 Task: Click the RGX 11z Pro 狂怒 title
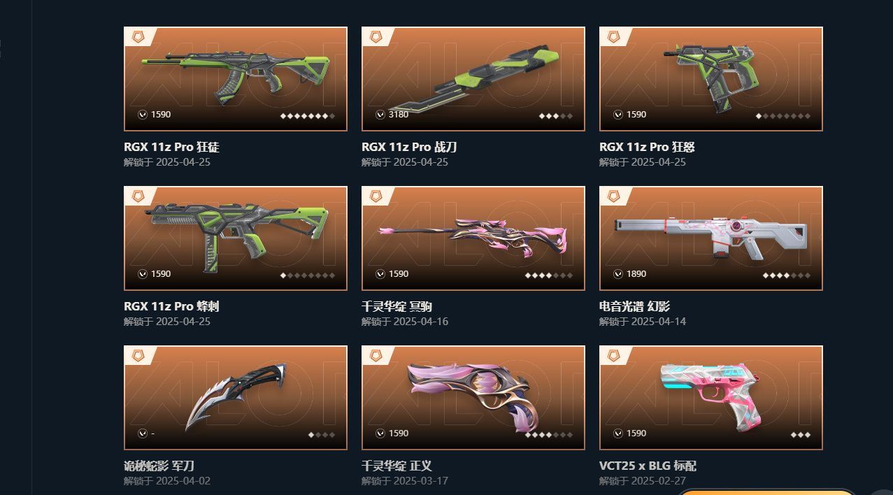647,147
